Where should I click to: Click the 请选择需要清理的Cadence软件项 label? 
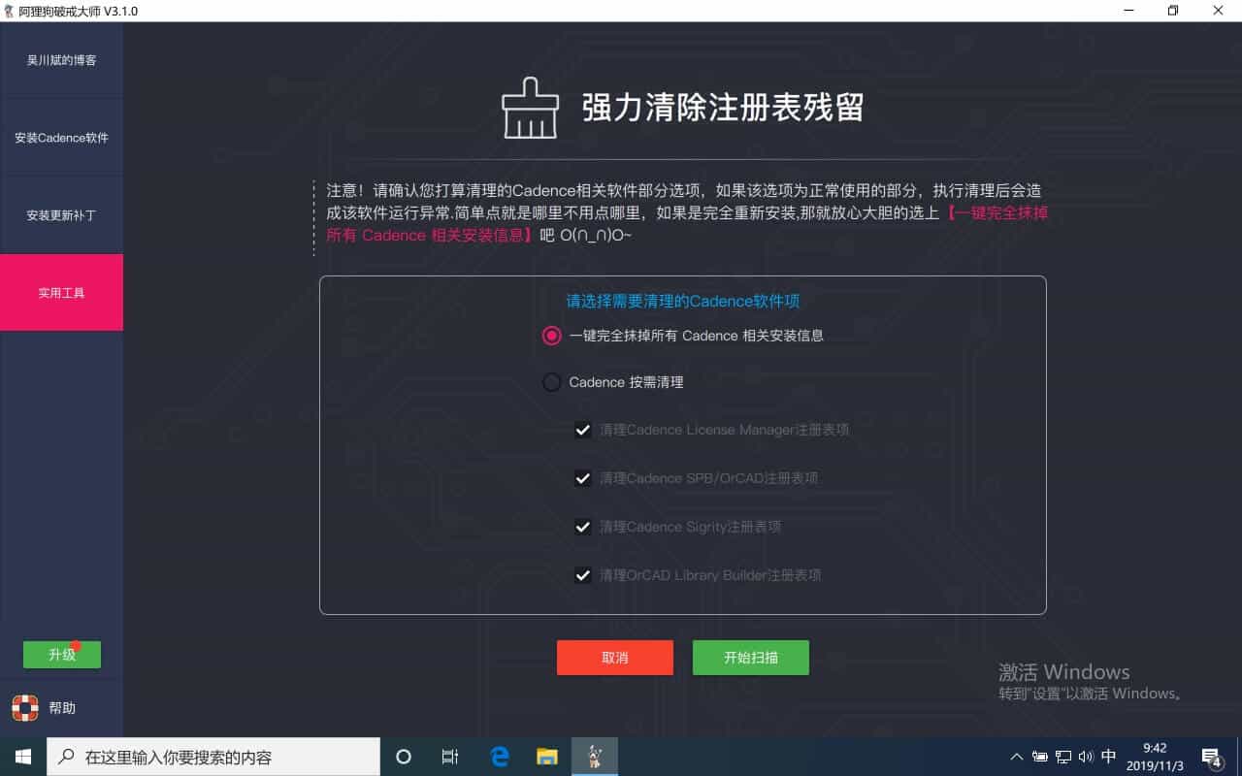click(x=683, y=302)
